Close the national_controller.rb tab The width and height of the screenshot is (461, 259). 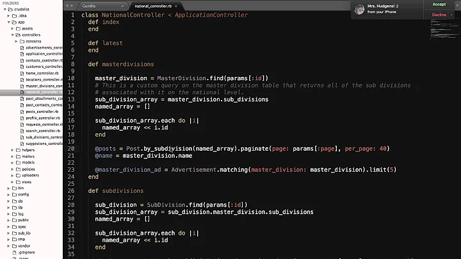point(176,6)
